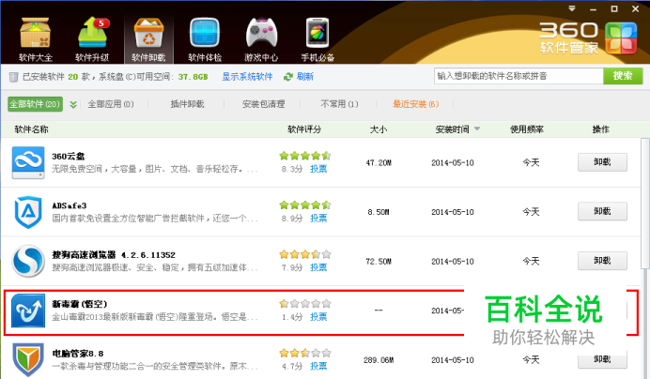650x379 pixels.
Task: Uninstall 360云盘 with 卸载 button
Action: coord(602,162)
